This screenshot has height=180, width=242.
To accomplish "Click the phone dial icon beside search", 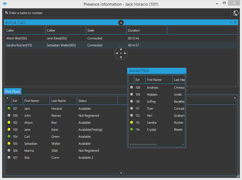I will pos(236,13).
